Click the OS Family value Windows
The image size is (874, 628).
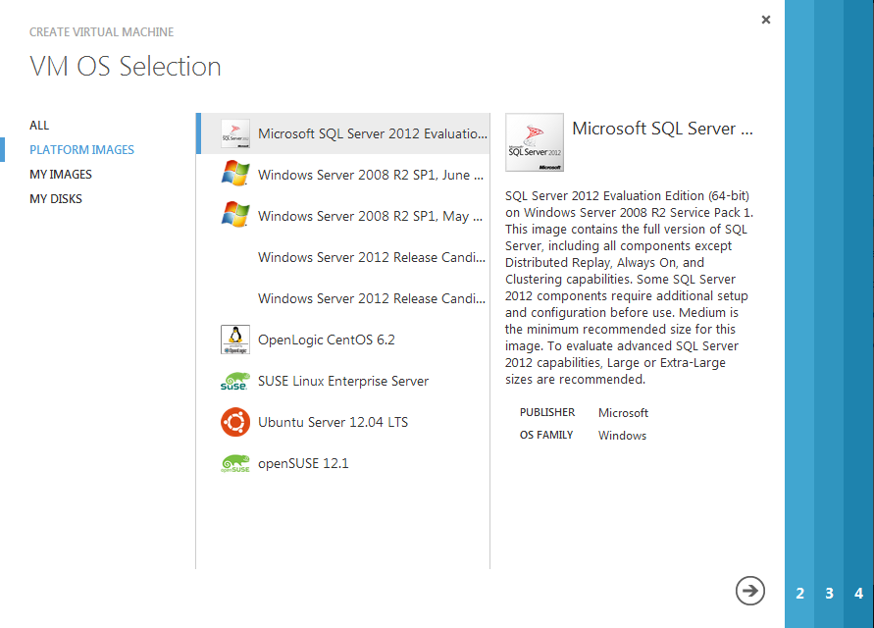(x=622, y=436)
